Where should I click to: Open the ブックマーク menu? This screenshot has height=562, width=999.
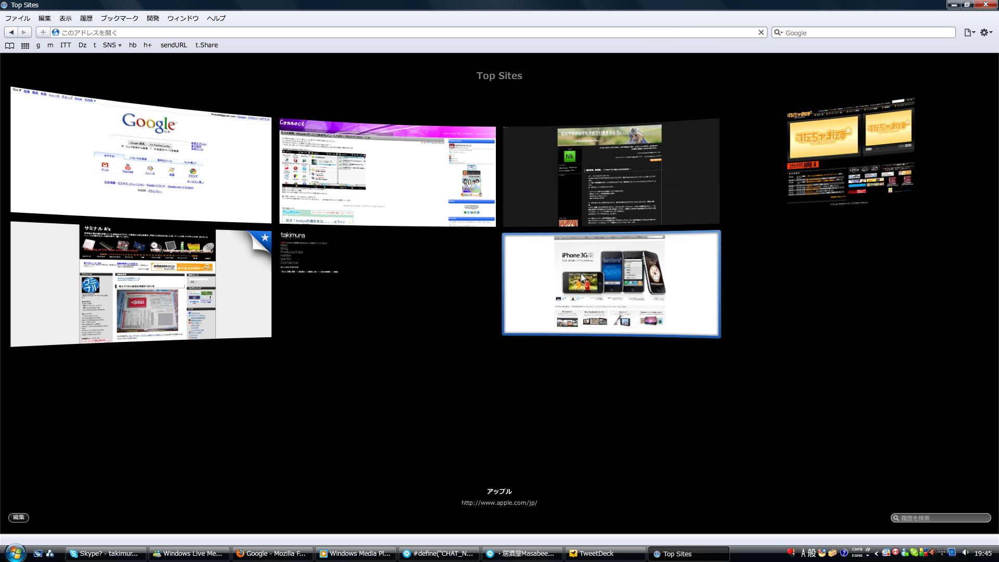[120, 18]
